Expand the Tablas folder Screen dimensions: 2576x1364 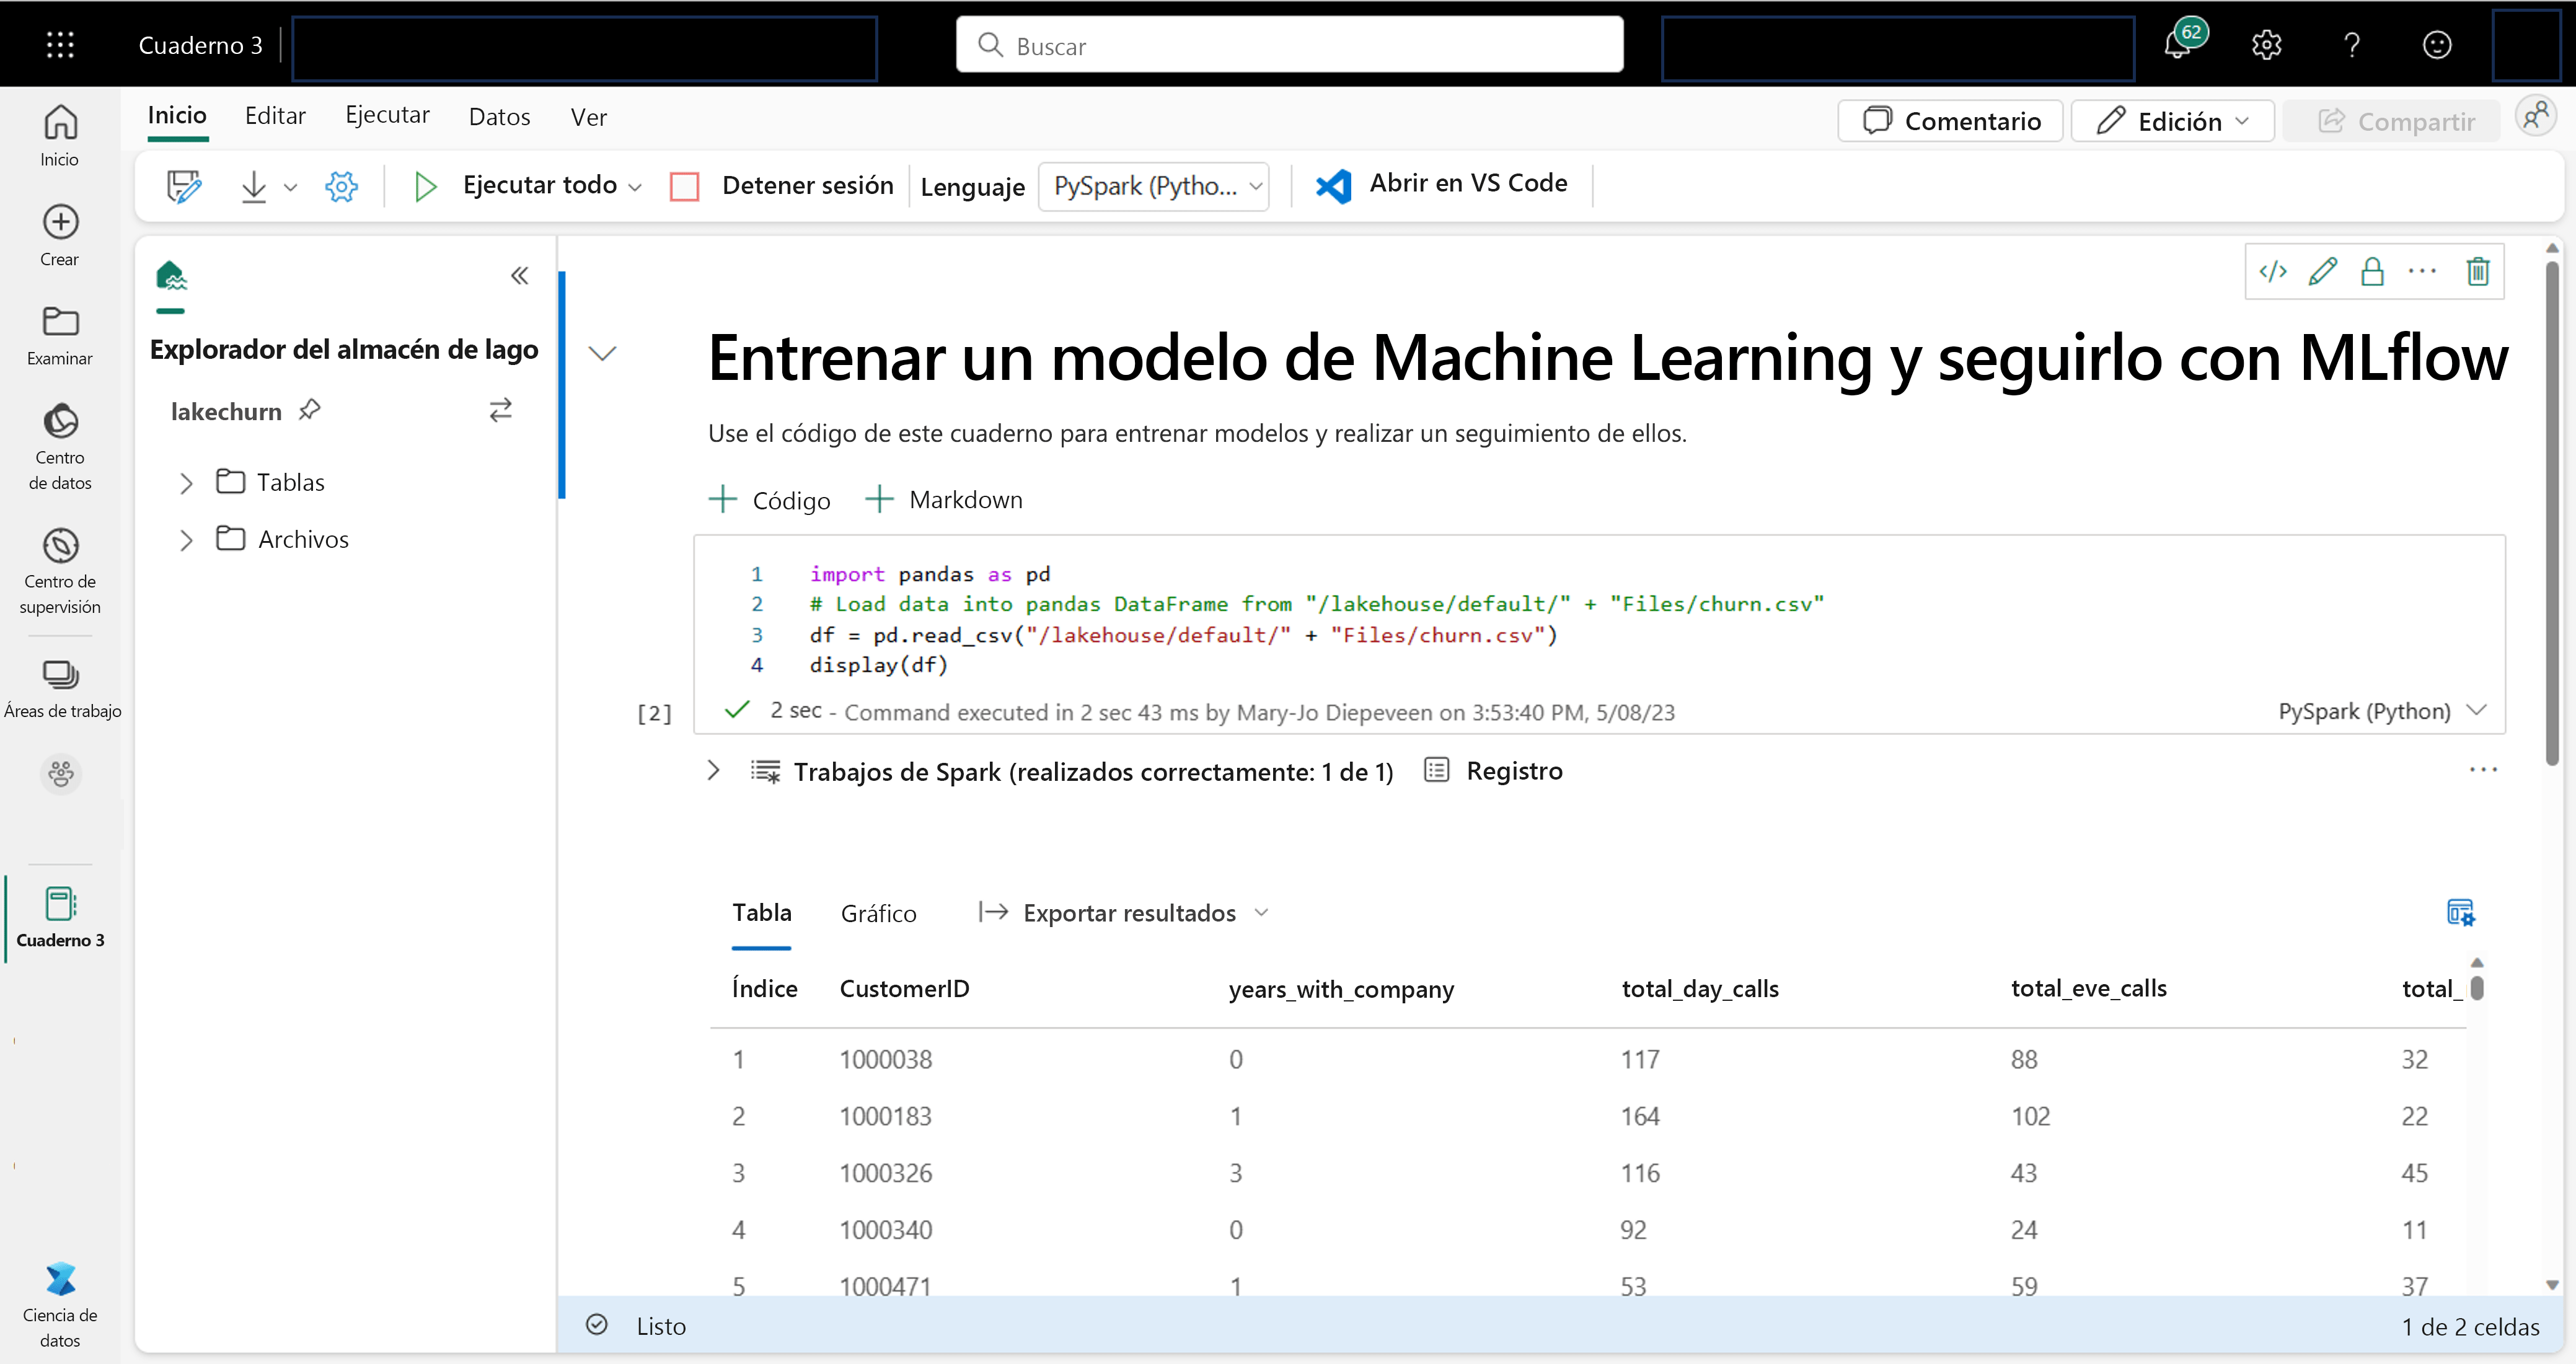pyautogui.click(x=186, y=483)
